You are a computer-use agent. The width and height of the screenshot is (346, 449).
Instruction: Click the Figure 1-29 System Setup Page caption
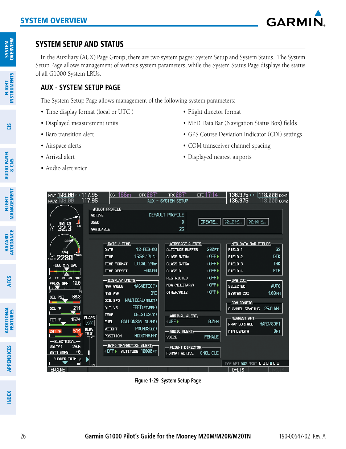tap(168, 381)
